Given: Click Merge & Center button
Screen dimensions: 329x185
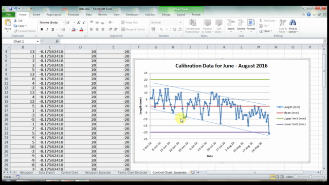Looking at the screenshot, I should 134,29.
